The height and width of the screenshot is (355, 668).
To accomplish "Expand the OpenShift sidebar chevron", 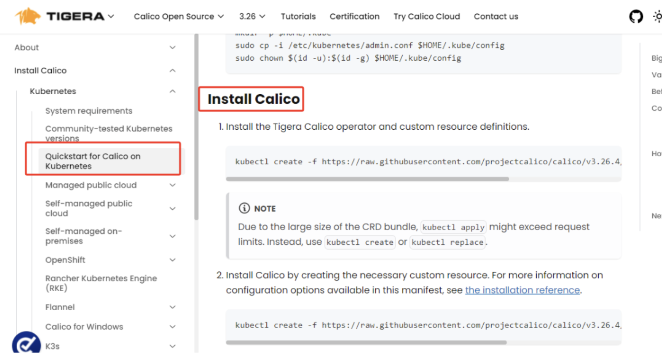I will tap(172, 260).
